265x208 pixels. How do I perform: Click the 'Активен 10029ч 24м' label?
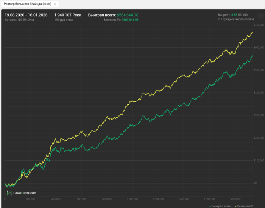coord(19,20)
